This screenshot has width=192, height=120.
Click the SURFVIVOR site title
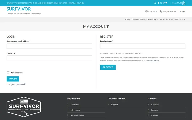pyautogui.click(x=19, y=9)
